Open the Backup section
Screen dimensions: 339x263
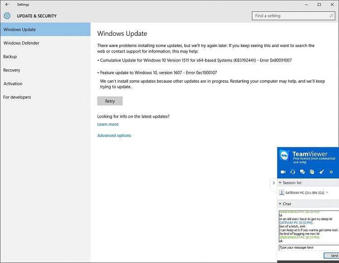pos(45,56)
